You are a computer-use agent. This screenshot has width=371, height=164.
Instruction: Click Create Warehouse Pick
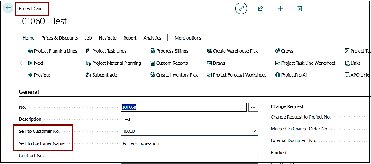pyautogui.click(x=232, y=51)
